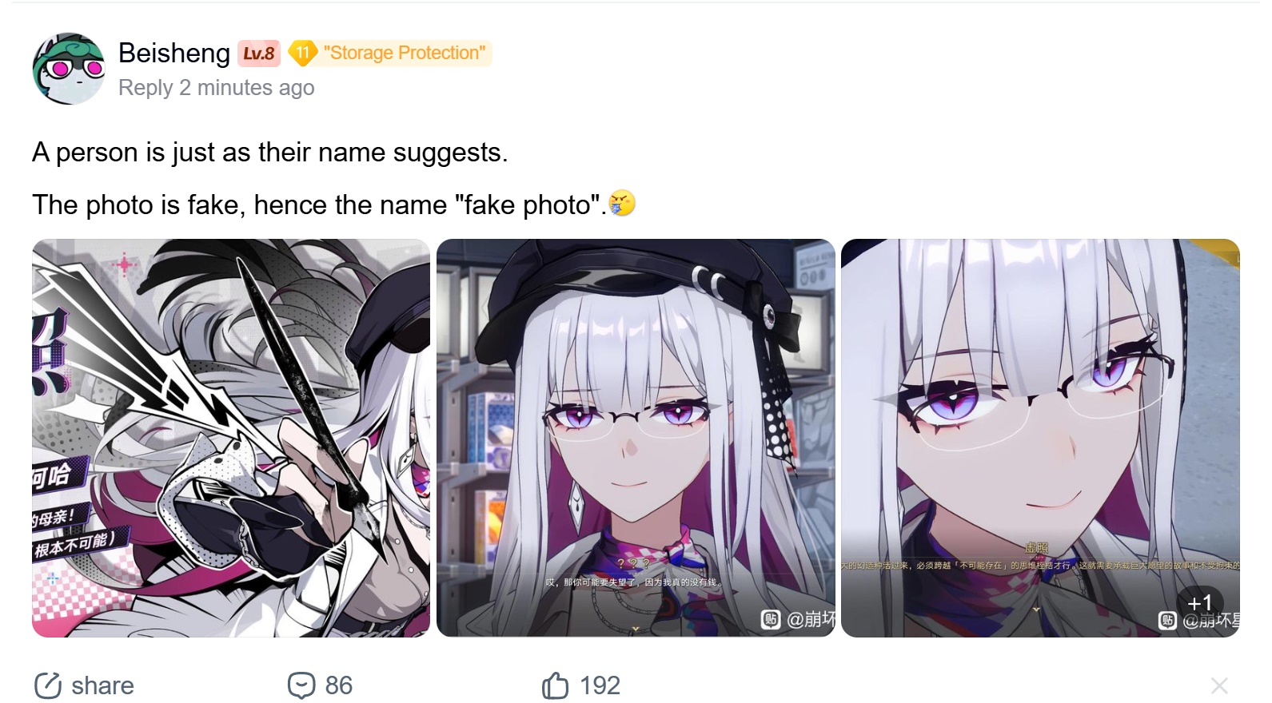Image resolution: width=1272 pixels, height=703 pixels.
Task: Open the third close-up face image
Action: (x=1040, y=438)
